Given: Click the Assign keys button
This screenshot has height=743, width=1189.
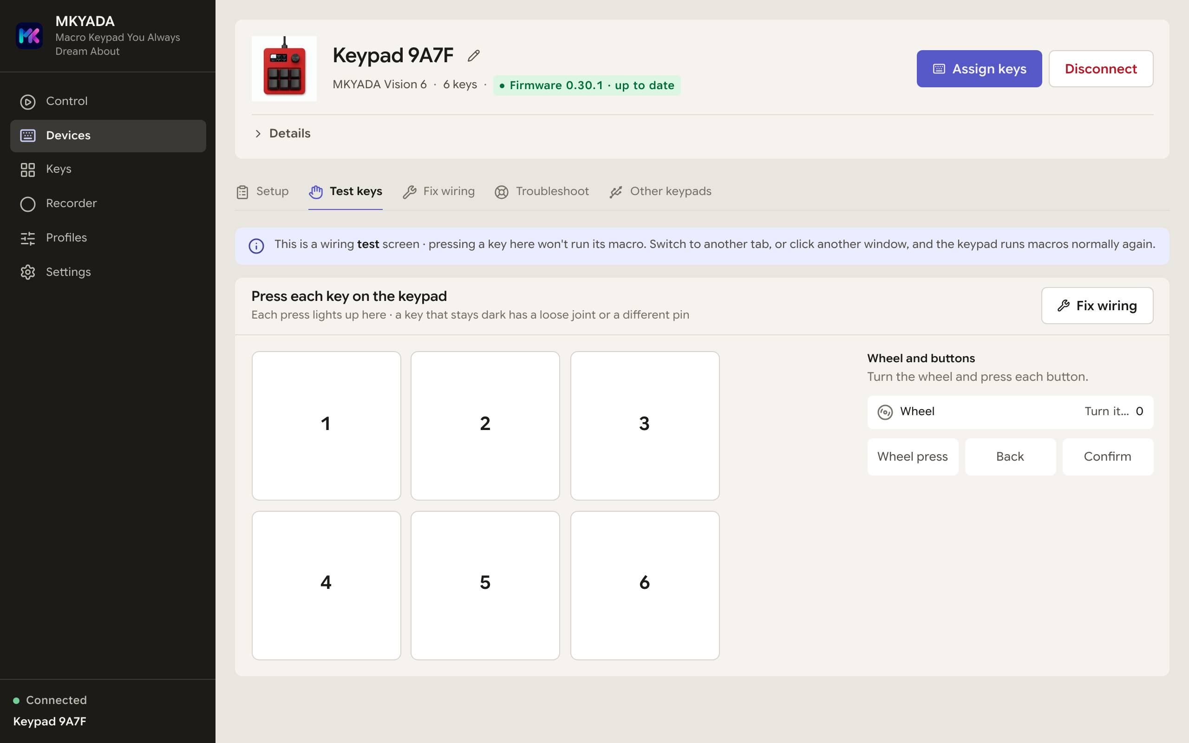Looking at the screenshot, I should 979,69.
